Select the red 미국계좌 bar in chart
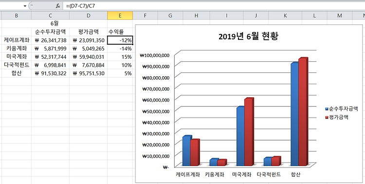 [249, 132]
